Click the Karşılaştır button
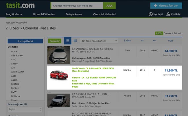188x116 pixels. click(x=55, y=41)
